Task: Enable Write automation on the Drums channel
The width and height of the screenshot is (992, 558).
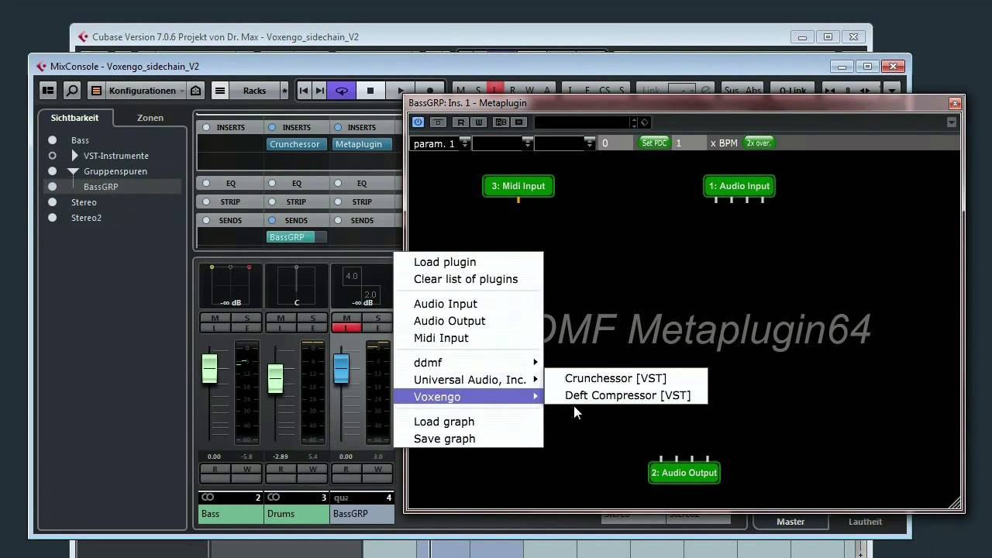Action: point(313,469)
